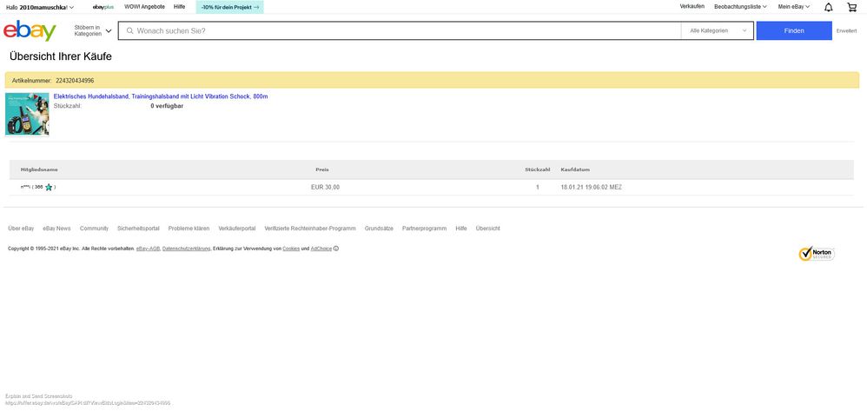The image size is (867, 411).
Task: Click the AdChoice info icon
Action: tap(336, 249)
